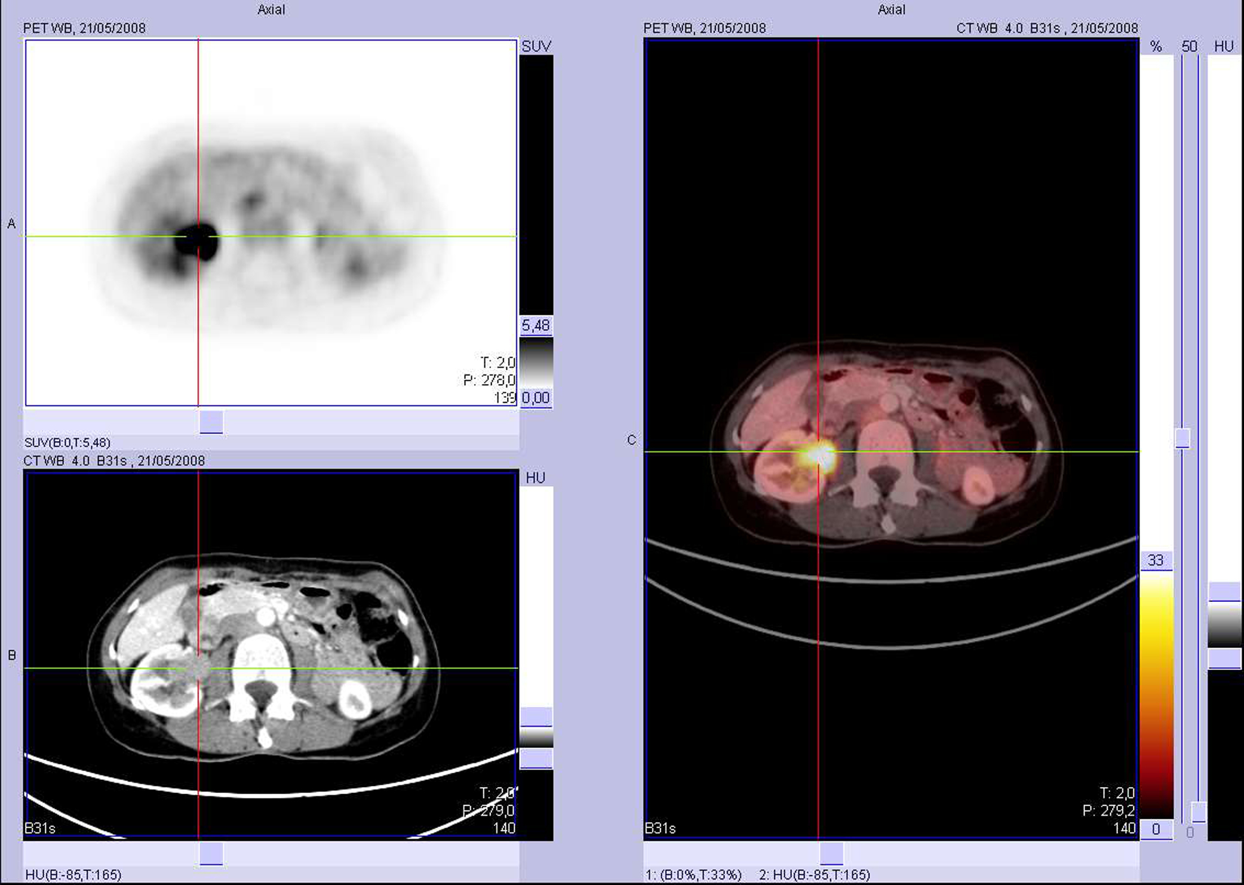
Task: Click fusion percent upper value 33
Action: pyautogui.click(x=1156, y=560)
